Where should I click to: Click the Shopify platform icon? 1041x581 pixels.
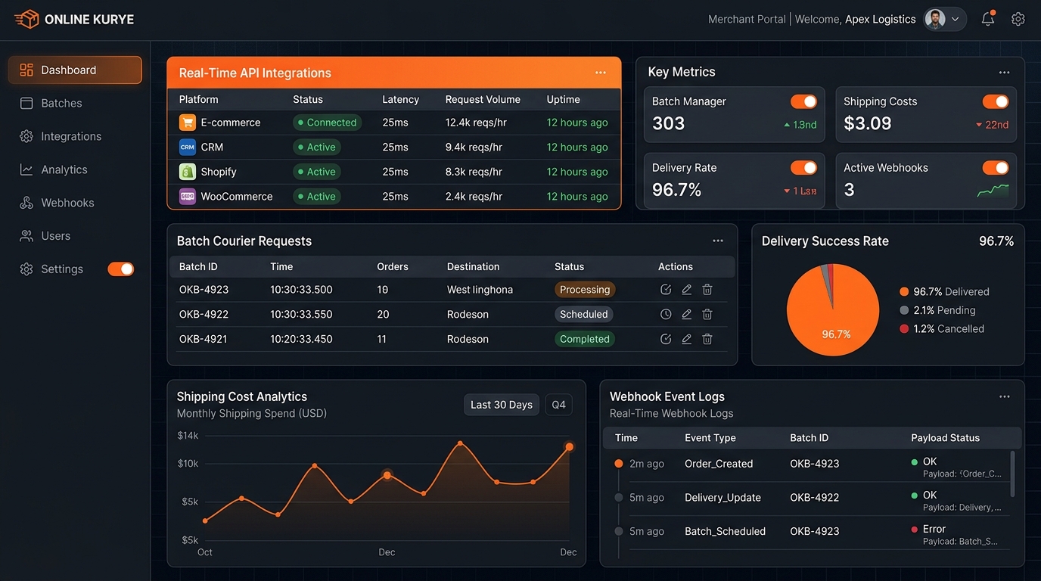pos(187,172)
